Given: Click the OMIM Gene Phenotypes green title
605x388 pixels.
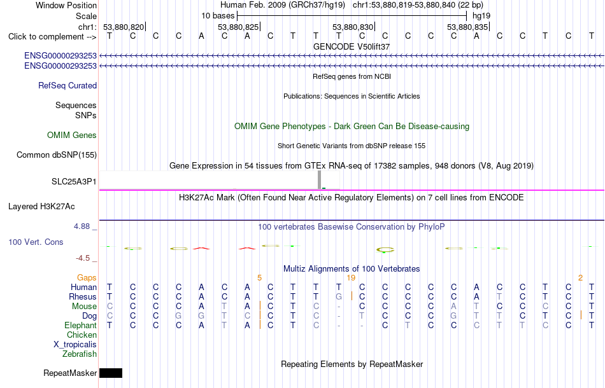Looking at the screenshot, I should click(x=352, y=127).
